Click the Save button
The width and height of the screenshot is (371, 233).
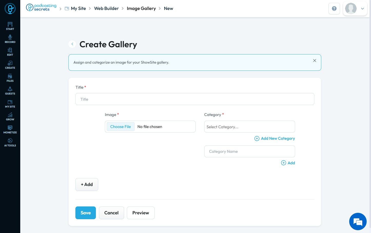coord(85,213)
